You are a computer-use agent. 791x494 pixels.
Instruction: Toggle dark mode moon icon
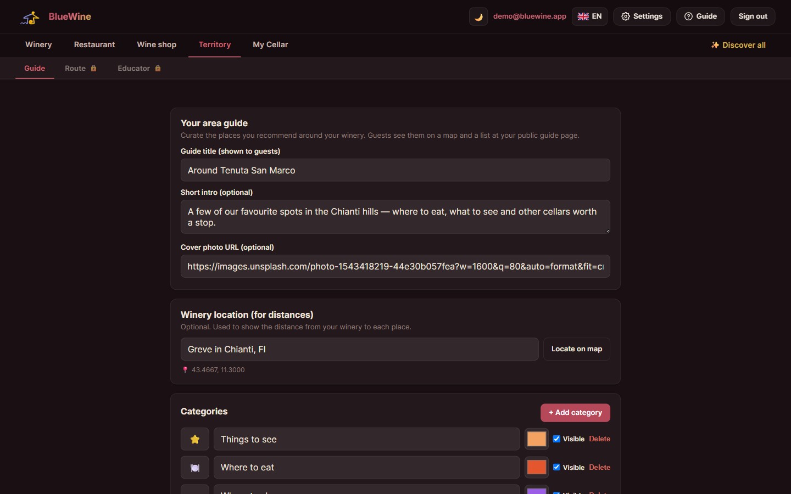point(478,16)
